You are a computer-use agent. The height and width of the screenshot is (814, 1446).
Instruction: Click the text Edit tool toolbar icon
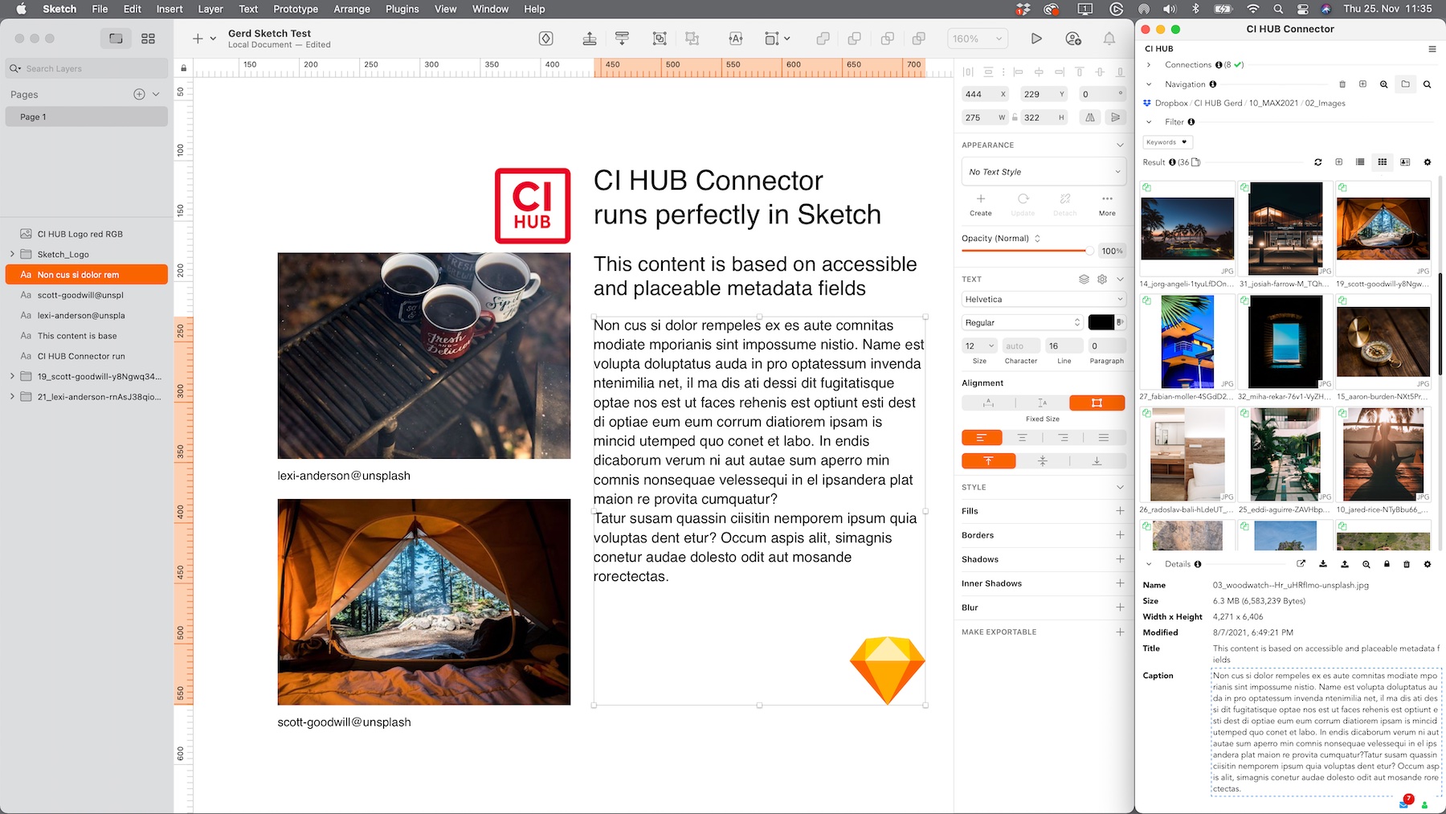point(735,39)
